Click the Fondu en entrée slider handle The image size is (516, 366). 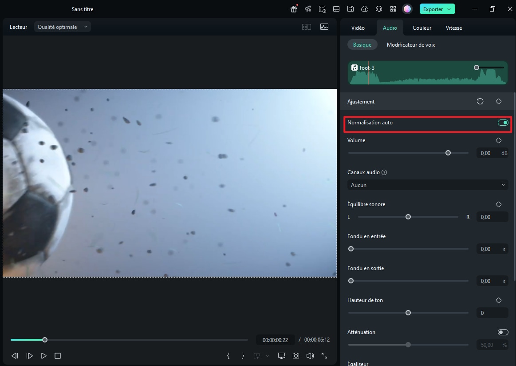[351, 249]
